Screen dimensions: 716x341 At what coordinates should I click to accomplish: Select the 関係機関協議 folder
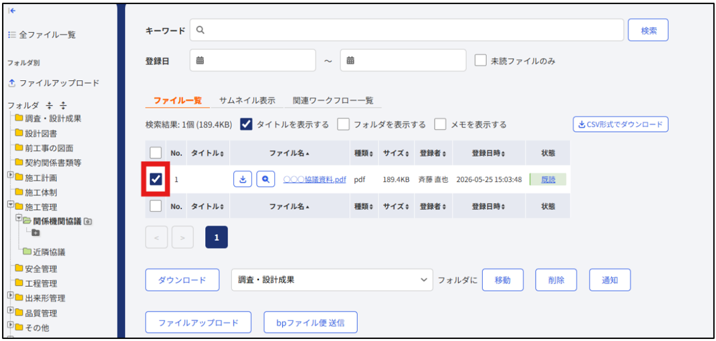tap(53, 221)
